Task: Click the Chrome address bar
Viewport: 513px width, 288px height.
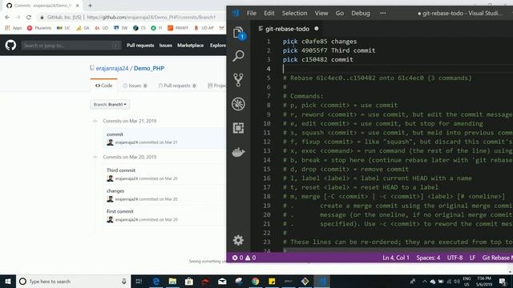Action: pos(131,17)
